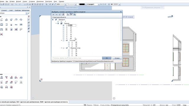The height and width of the screenshot is (106, 189).
Task: Switch to the Свойства palette tab
Action: (18, 10)
